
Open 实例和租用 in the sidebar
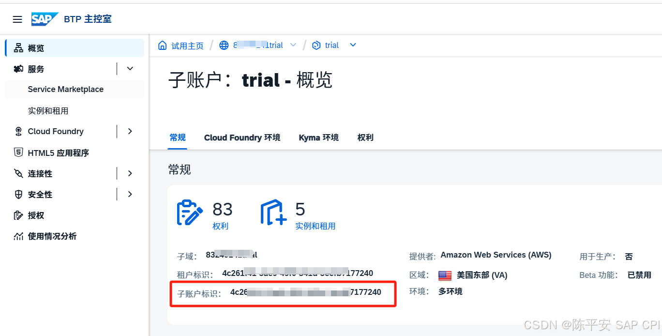click(x=48, y=111)
